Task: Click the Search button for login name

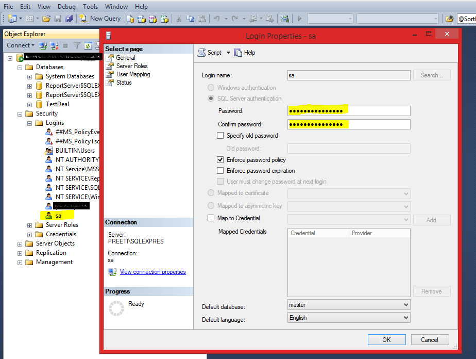Action: pos(432,75)
